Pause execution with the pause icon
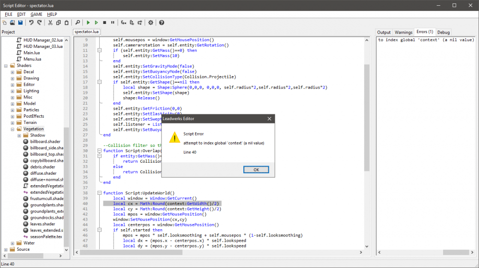This screenshot has width=479, height=268. pos(113,22)
